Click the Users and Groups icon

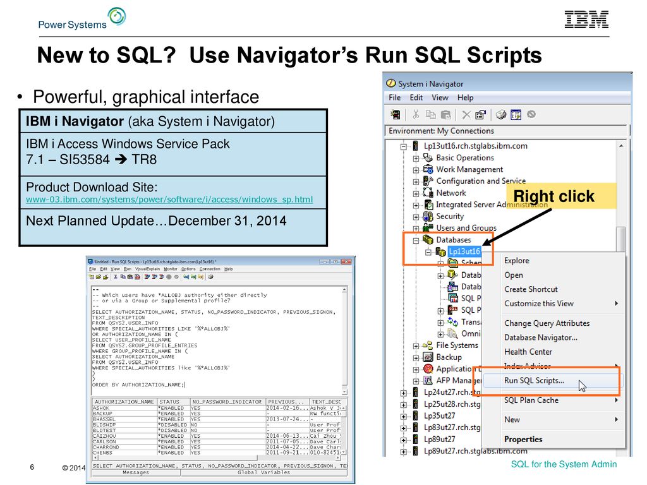(x=428, y=227)
